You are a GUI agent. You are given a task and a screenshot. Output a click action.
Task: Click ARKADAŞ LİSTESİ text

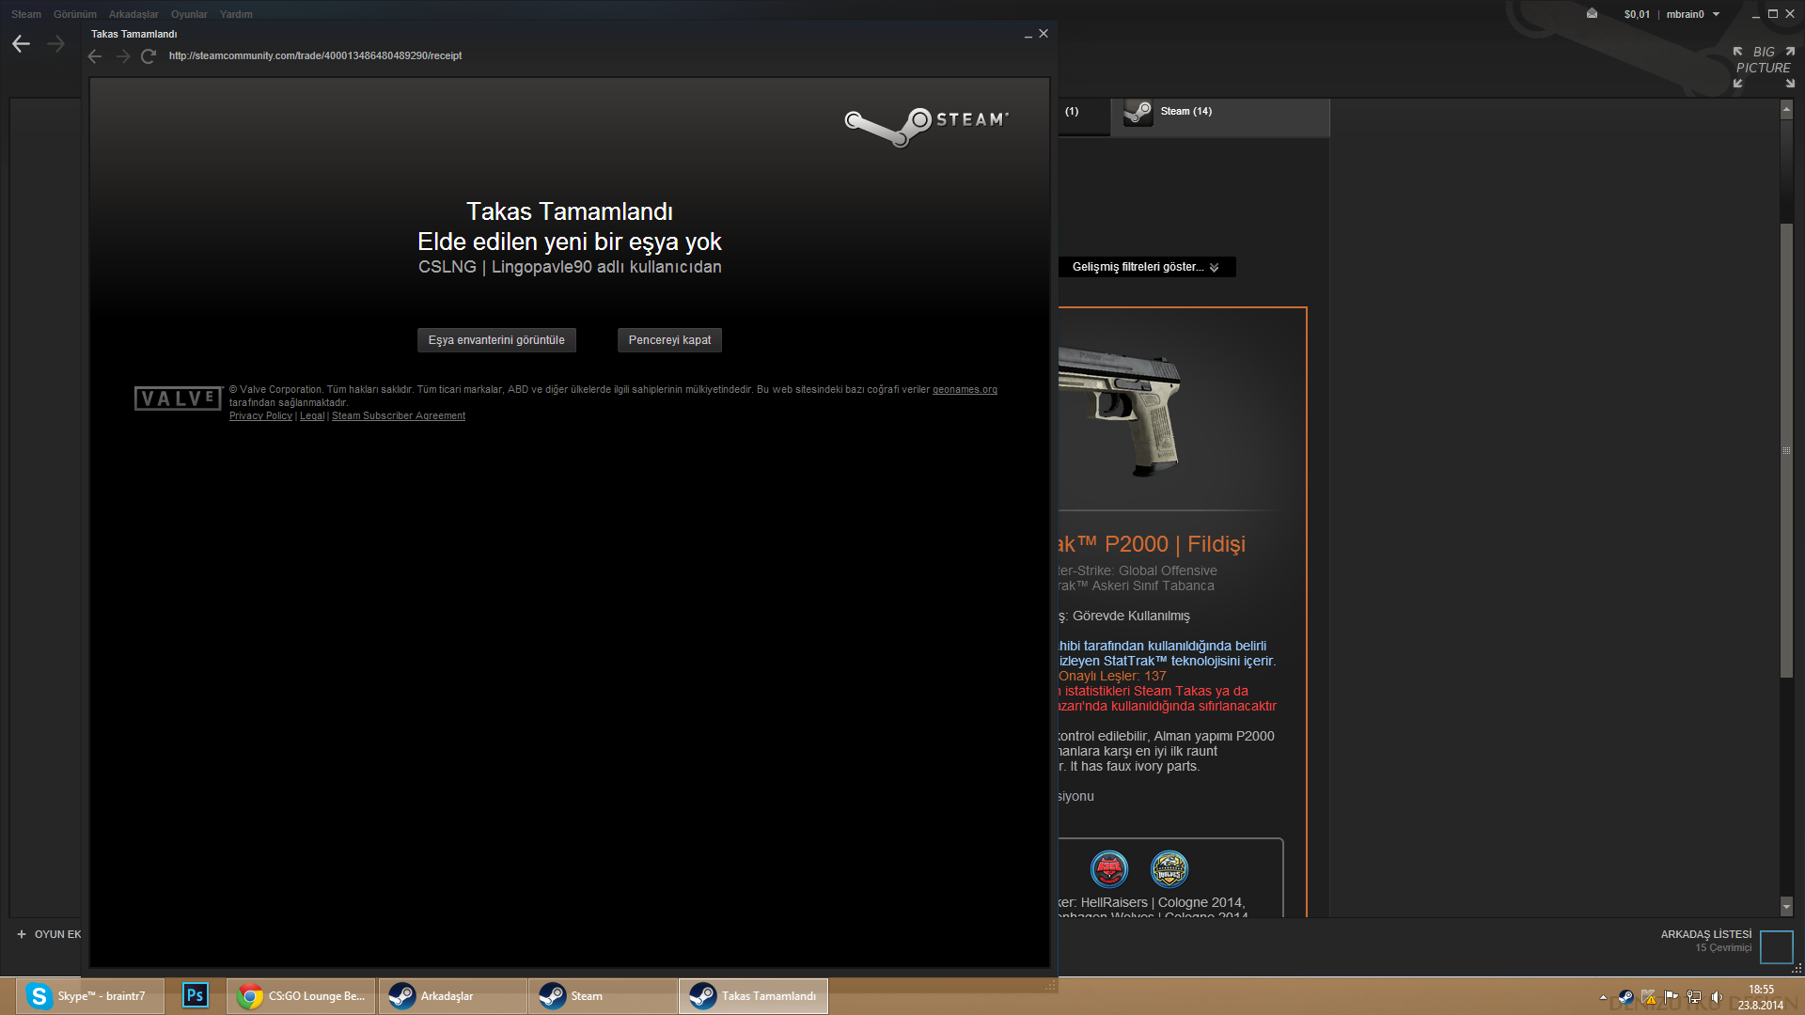[1706, 934]
